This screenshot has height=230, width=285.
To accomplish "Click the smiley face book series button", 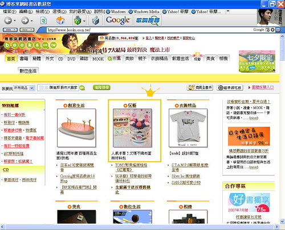I will [200, 87].
